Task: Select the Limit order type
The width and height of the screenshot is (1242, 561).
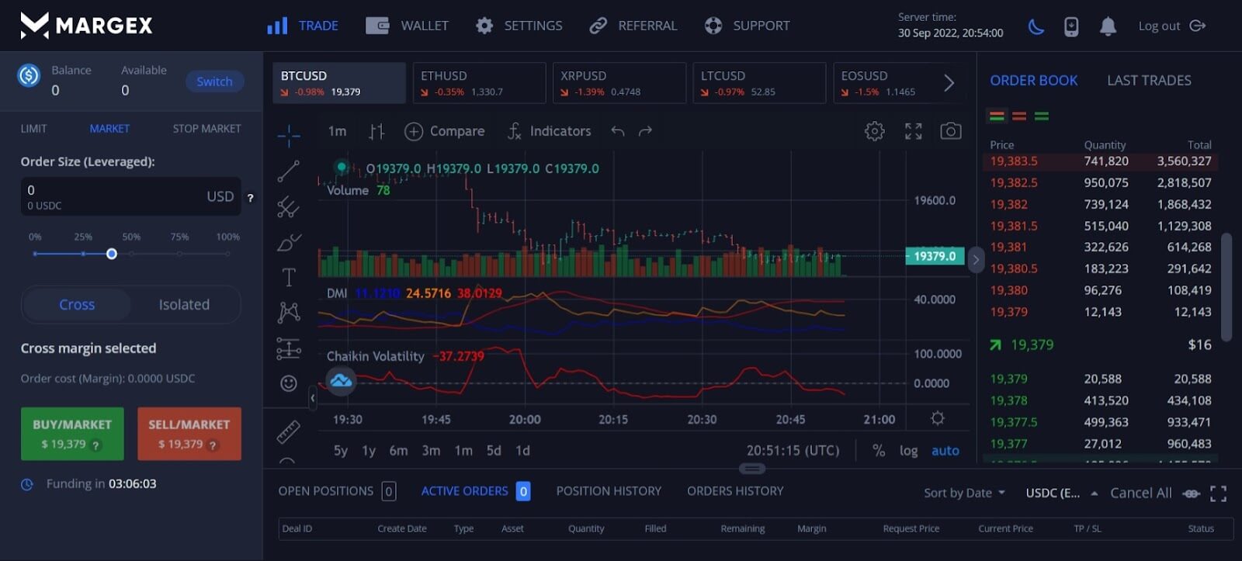Action: tap(33, 129)
